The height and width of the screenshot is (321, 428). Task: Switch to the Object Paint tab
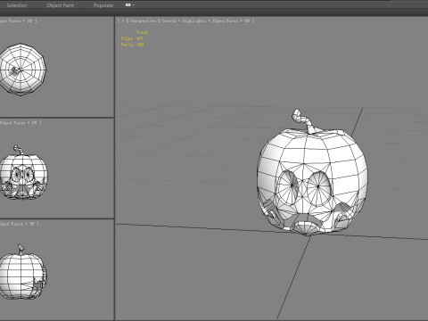point(61,5)
